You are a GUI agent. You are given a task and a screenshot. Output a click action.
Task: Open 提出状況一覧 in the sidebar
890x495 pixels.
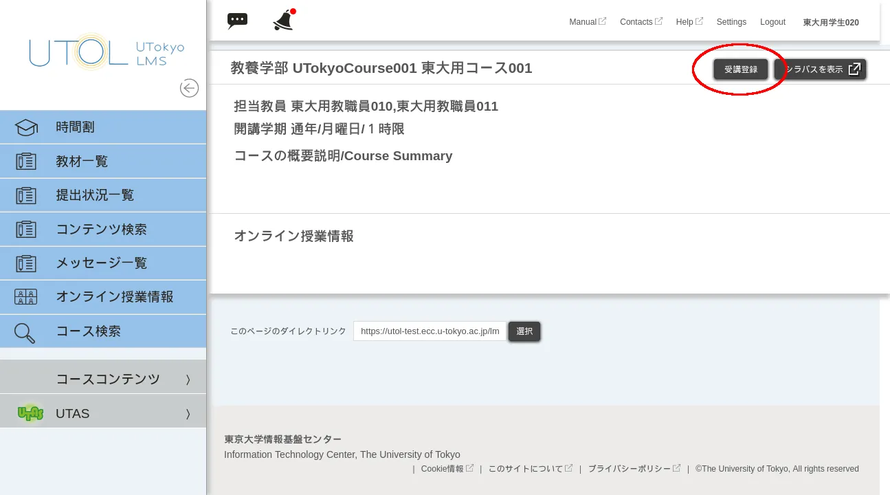(95, 195)
